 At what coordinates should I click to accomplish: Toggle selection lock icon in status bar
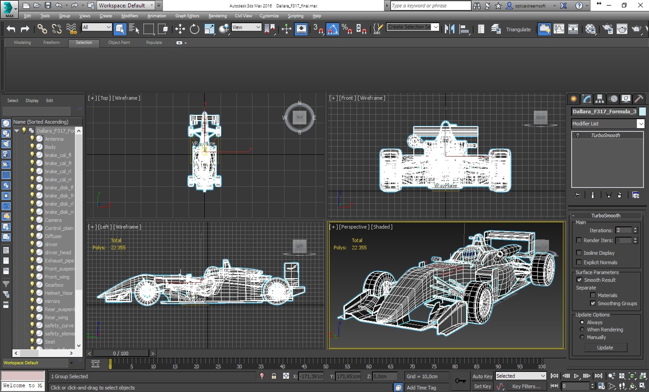pyautogui.click(x=274, y=376)
